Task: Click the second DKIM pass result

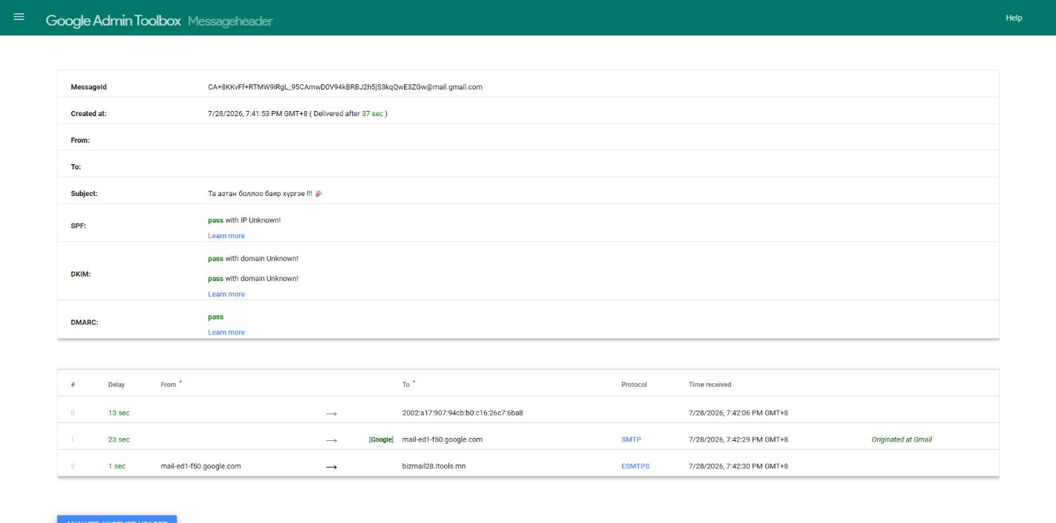Action: pos(215,279)
